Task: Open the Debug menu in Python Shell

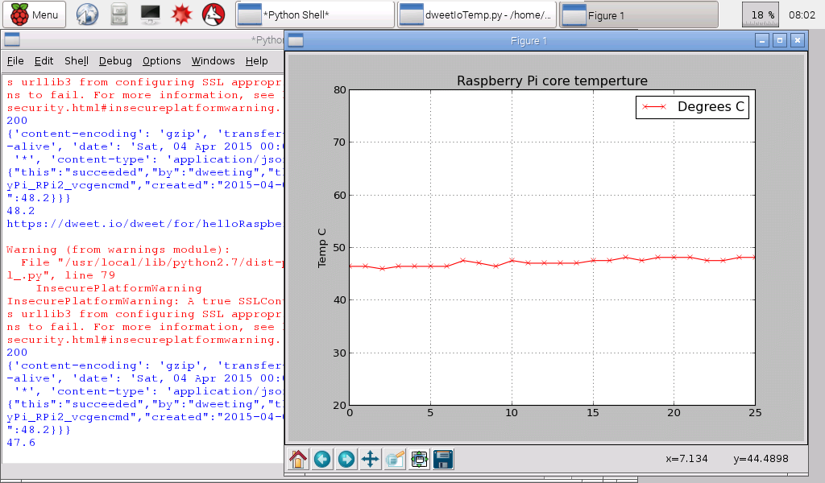Action: pyautogui.click(x=115, y=61)
